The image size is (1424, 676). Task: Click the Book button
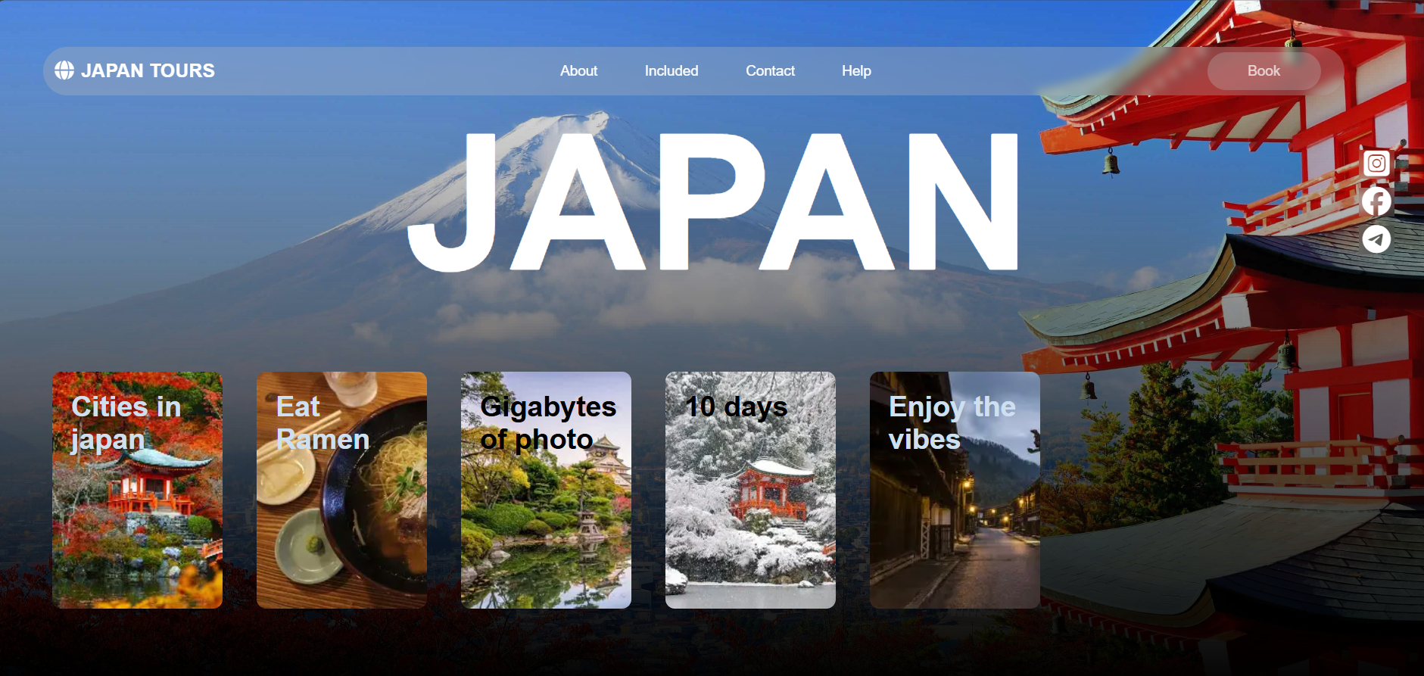[x=1264, y=70]
